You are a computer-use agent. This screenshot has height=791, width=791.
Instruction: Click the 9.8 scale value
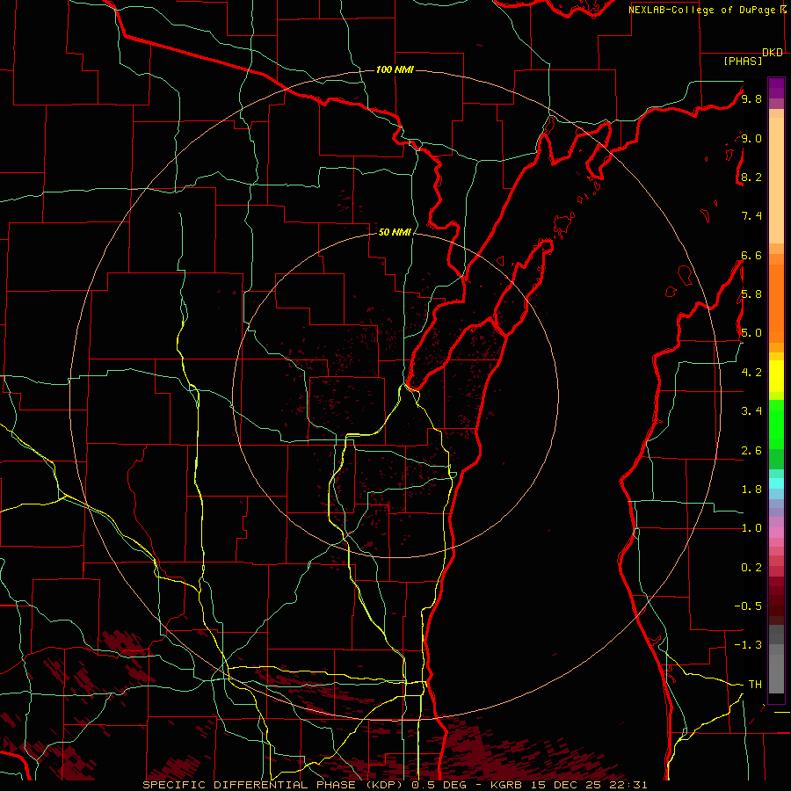tap(751, 98)
